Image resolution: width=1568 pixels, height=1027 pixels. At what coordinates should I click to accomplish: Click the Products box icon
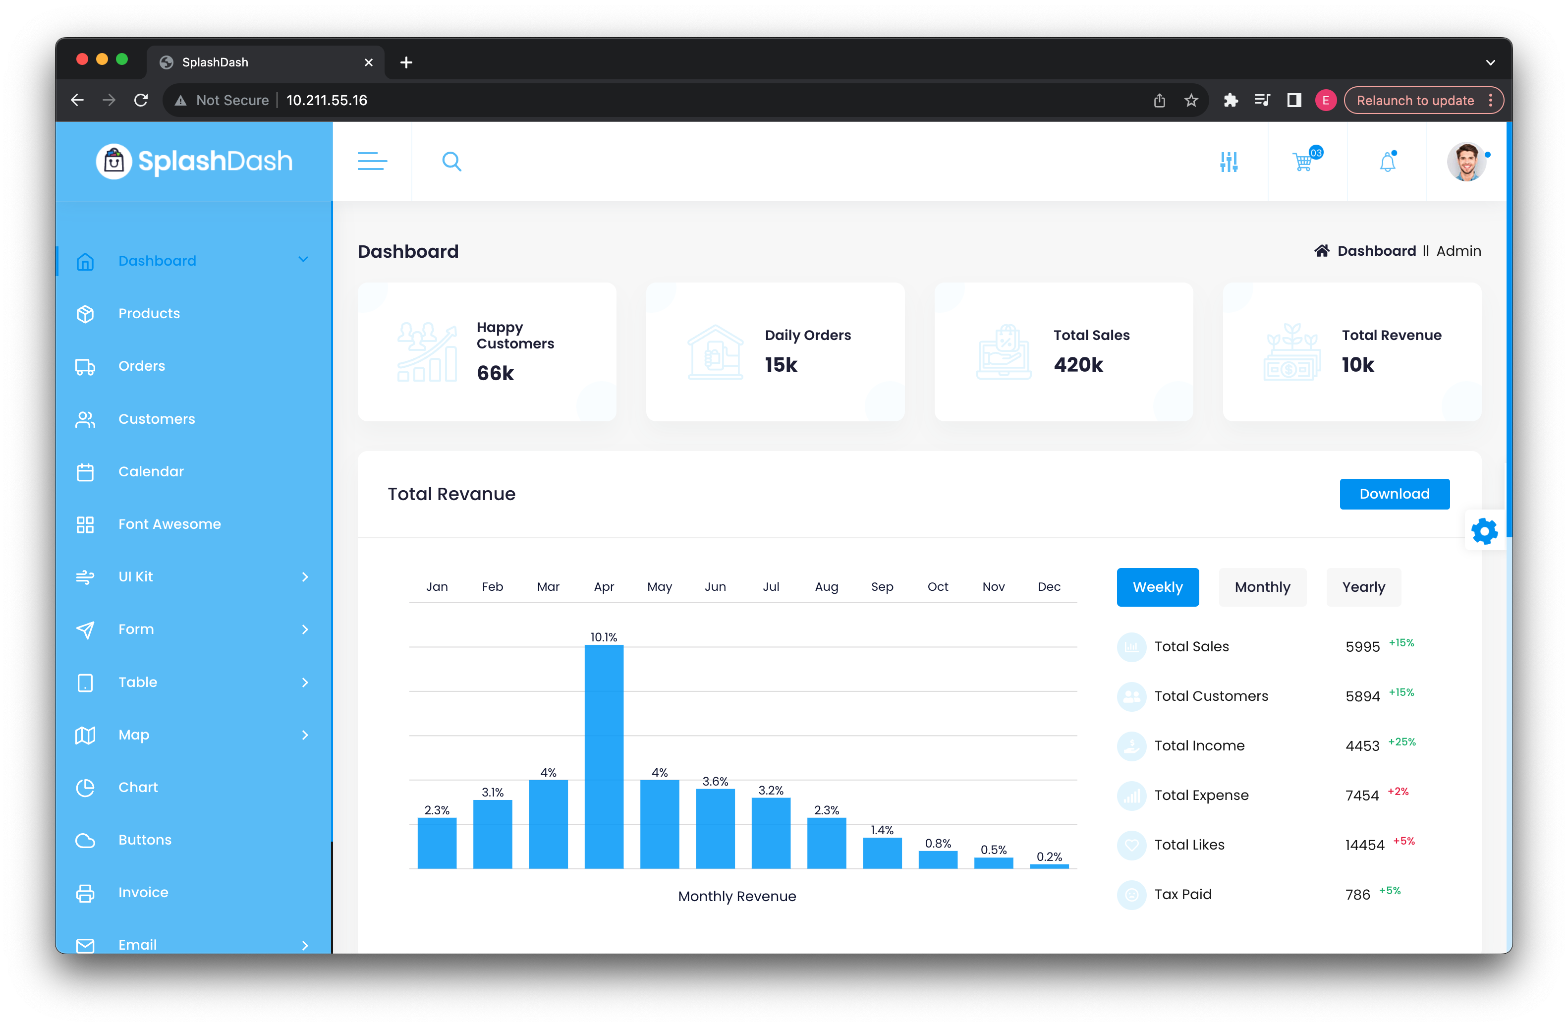[85, 314]
